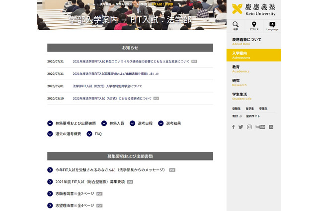318x211 pixels.
Task: Click PDF icon beside 志望理由書
Action: tap(99, 206)
